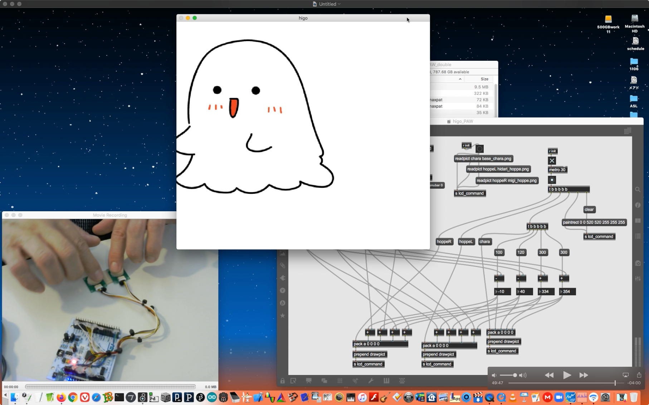The image size is (649, 405).
Task: Toggle the grid icon in bottom toolbar
Action: coord(340,381)
